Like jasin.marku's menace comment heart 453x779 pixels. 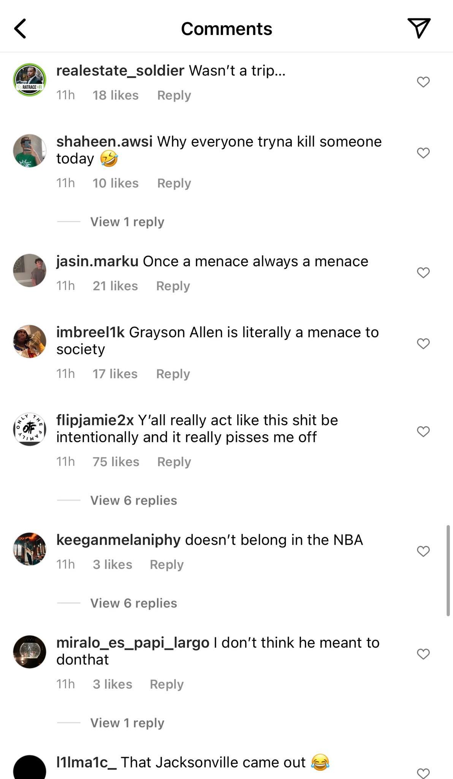point(423,272)
